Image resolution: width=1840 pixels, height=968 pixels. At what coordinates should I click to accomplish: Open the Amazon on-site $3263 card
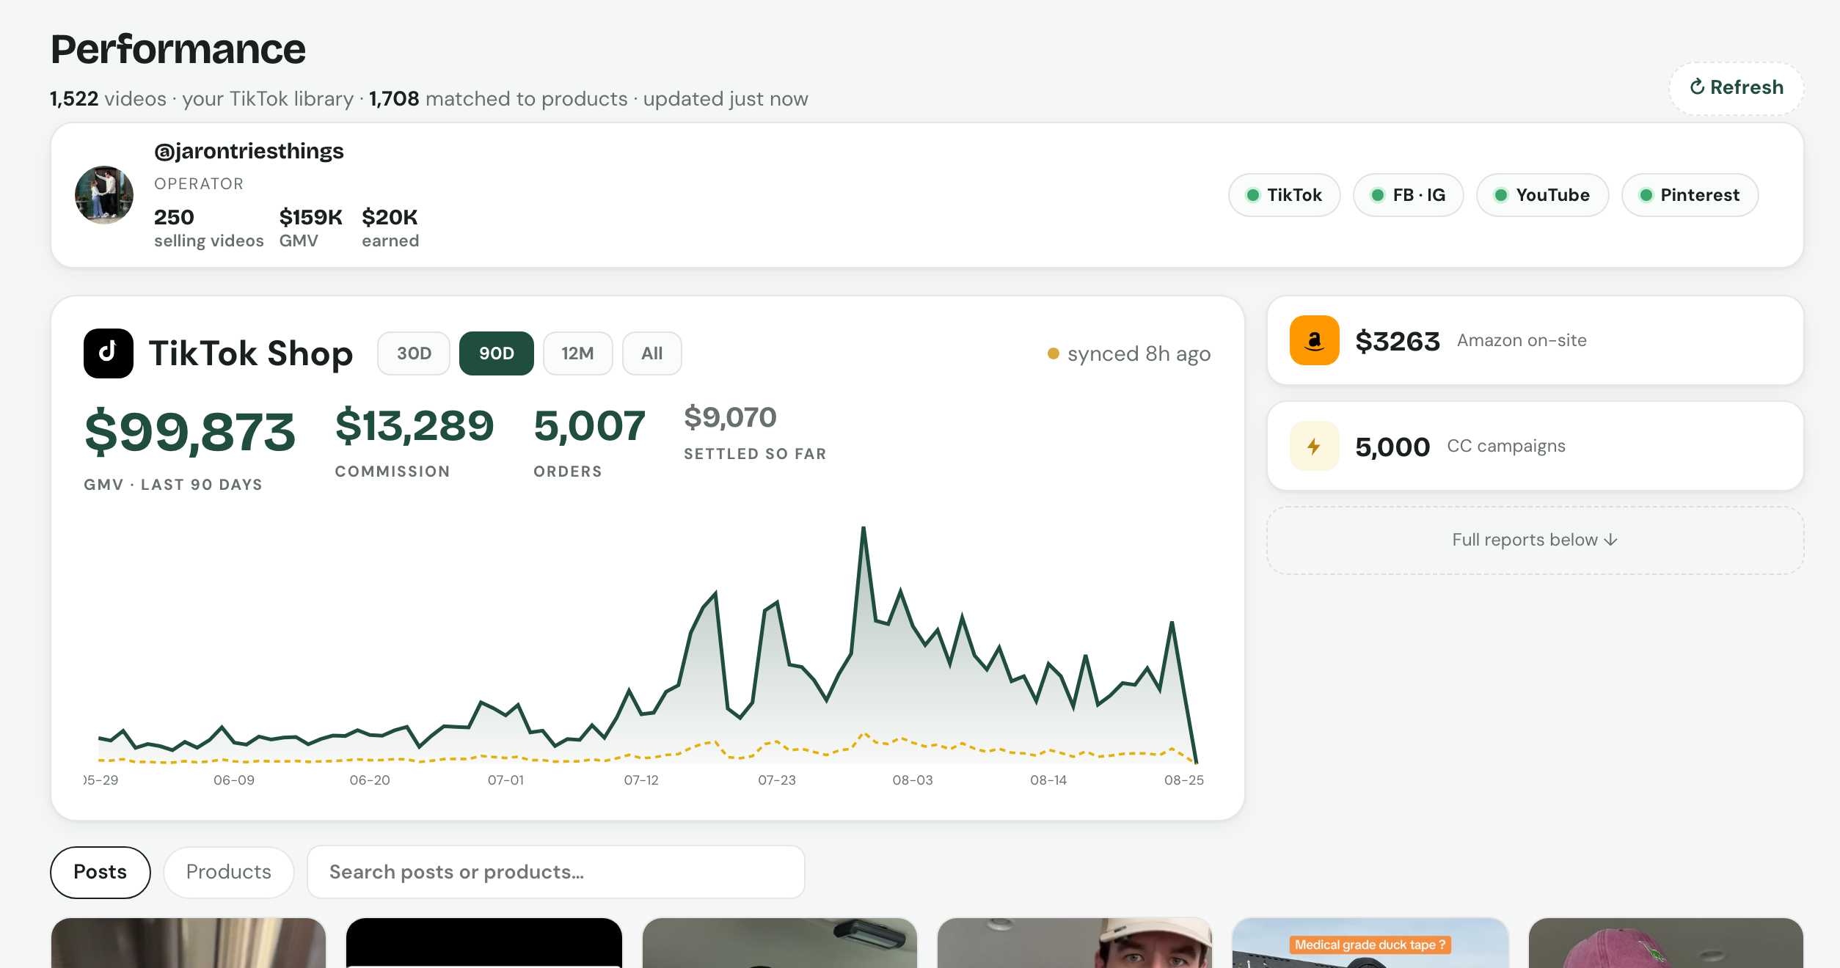point(1535,340)
